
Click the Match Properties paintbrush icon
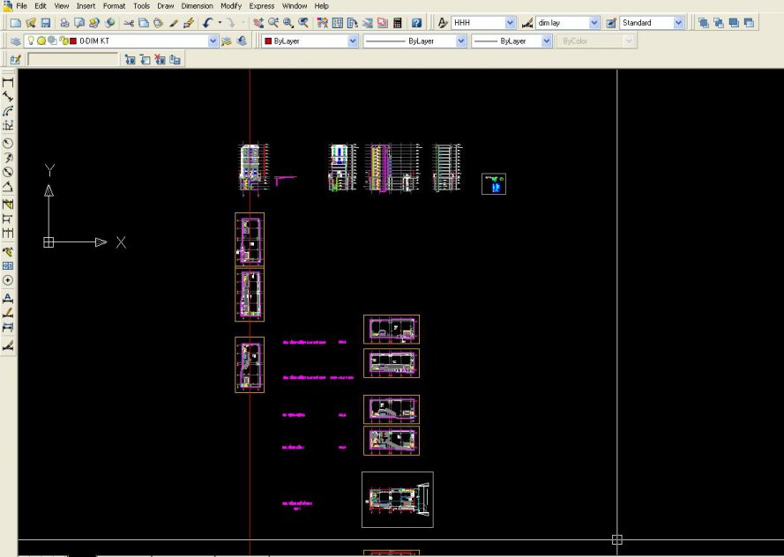point(173,23)
